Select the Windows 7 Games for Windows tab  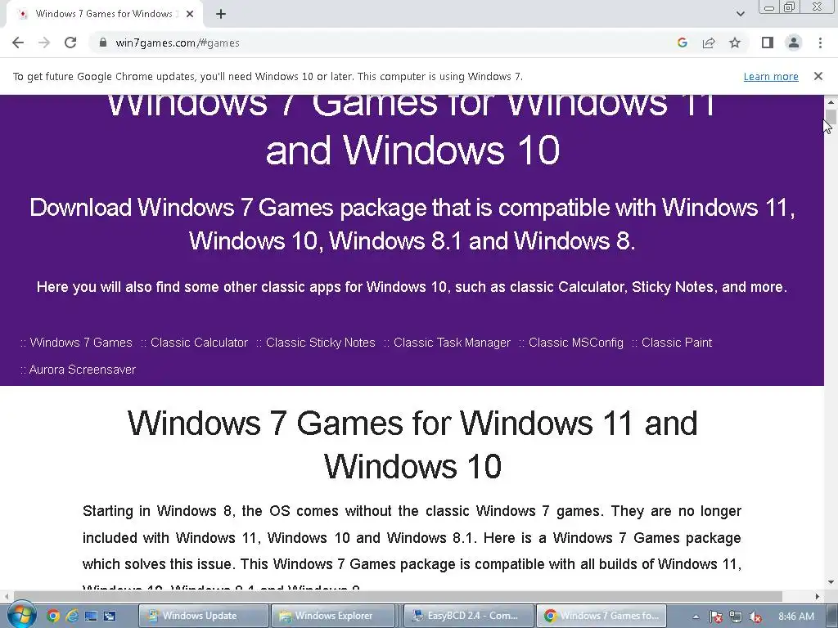pyautogui.click(x=104, y=14)
